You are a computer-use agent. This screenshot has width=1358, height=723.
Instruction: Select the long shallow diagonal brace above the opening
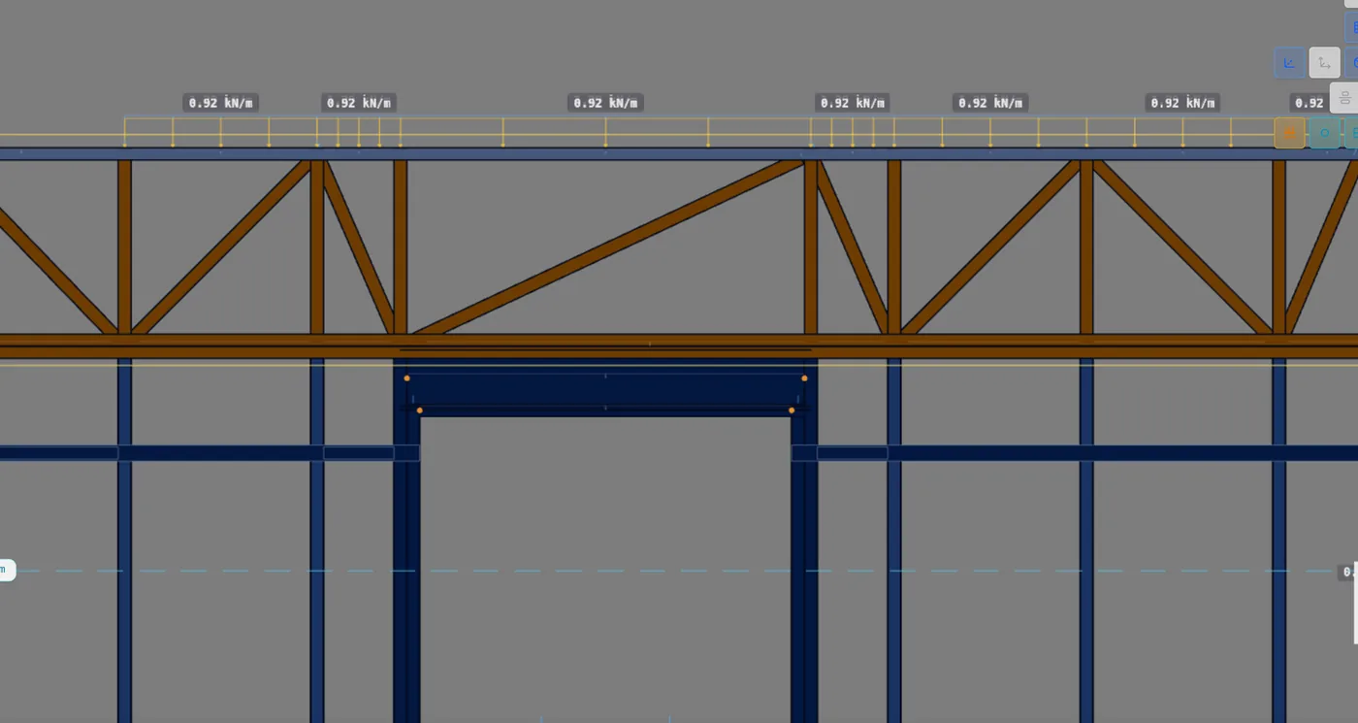[609, 247]
